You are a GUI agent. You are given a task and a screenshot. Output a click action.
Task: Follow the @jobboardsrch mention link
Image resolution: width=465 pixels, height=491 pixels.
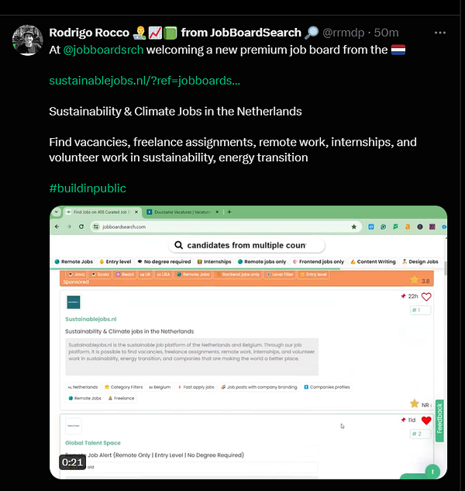click(x=103, y=50)
